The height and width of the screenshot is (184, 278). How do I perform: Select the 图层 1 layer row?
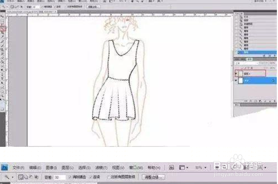coord(255,73)
